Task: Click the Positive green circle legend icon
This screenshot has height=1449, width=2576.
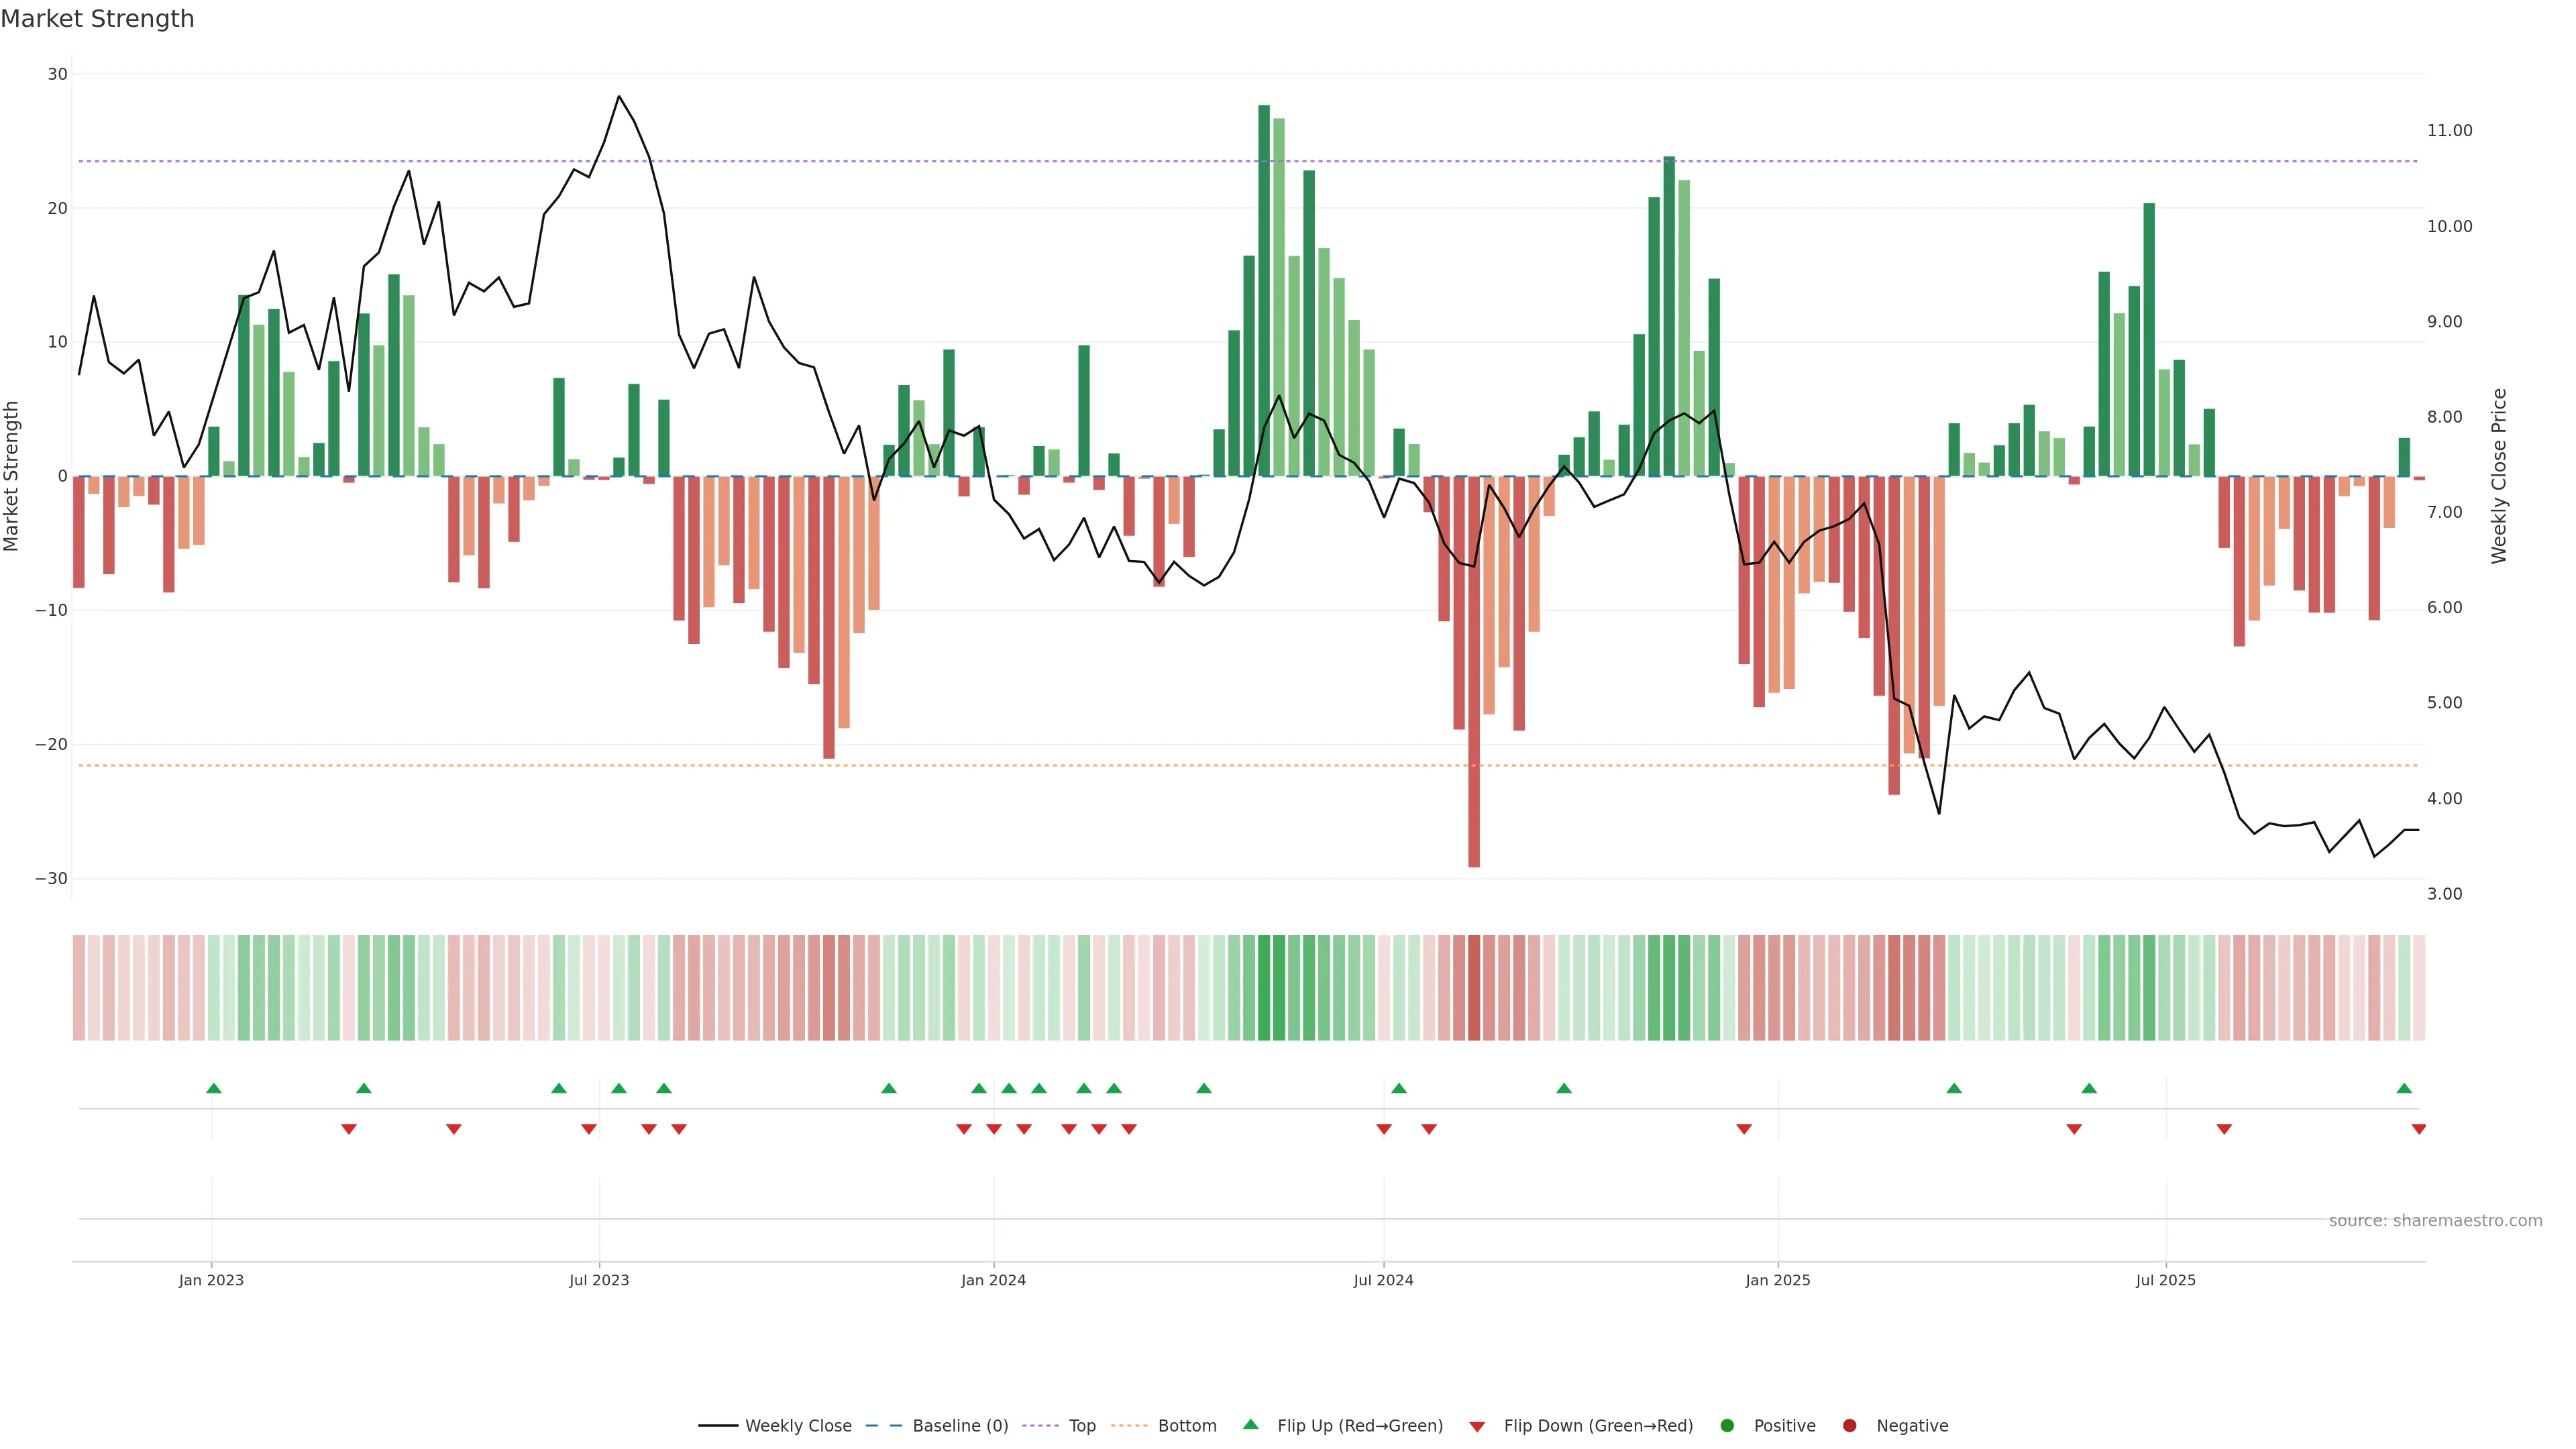Action: (x=1727, y=1426)
